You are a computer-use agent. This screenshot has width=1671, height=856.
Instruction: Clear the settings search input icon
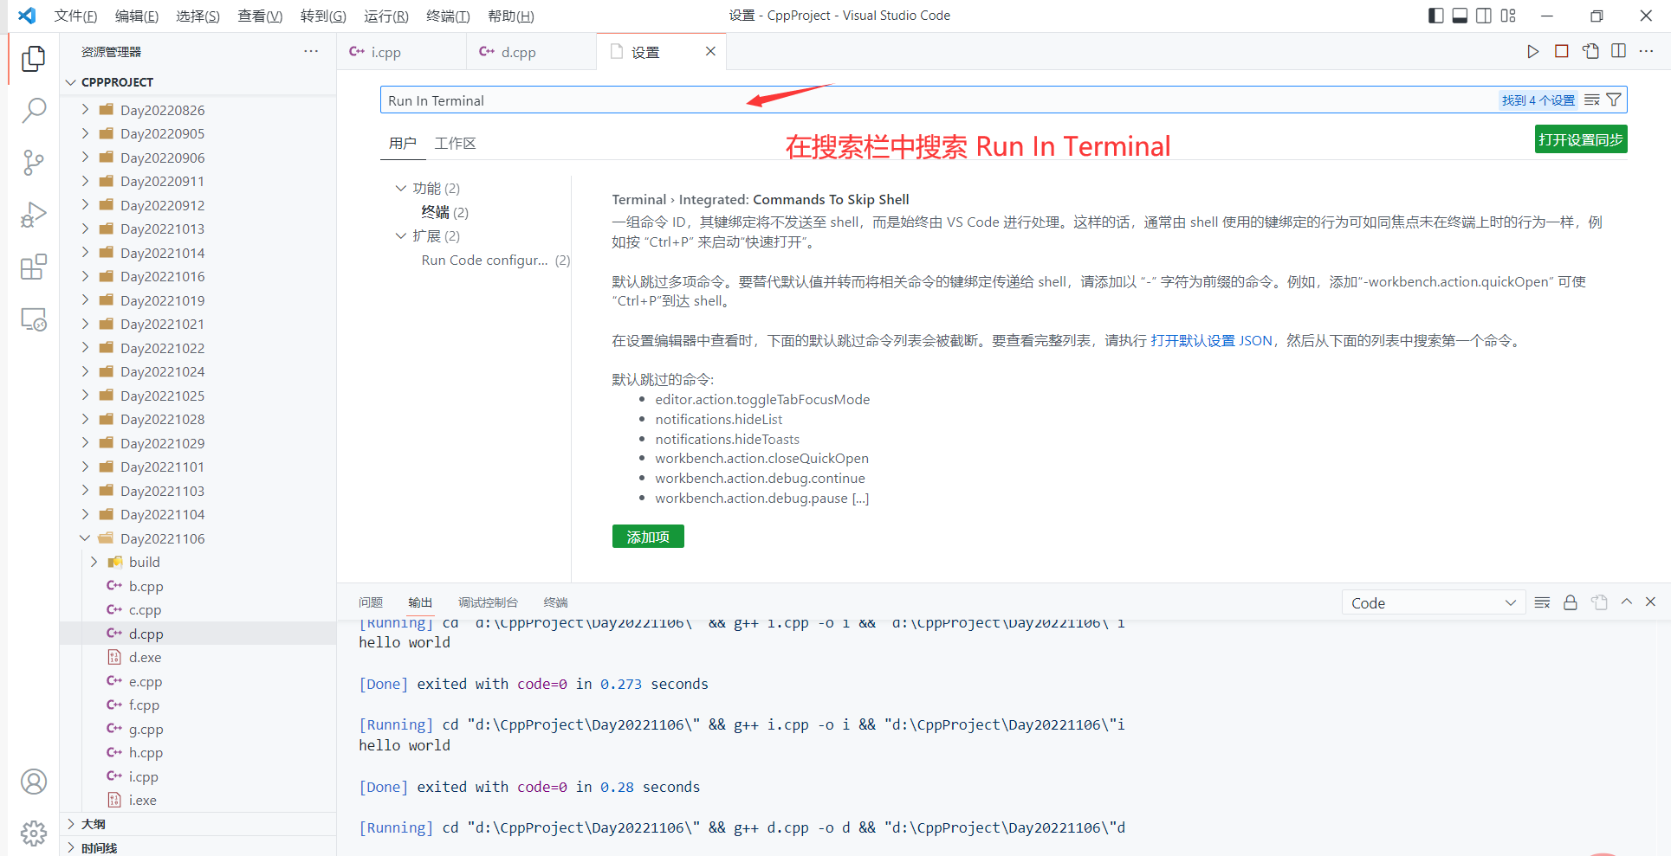[x=1591, y=100]
